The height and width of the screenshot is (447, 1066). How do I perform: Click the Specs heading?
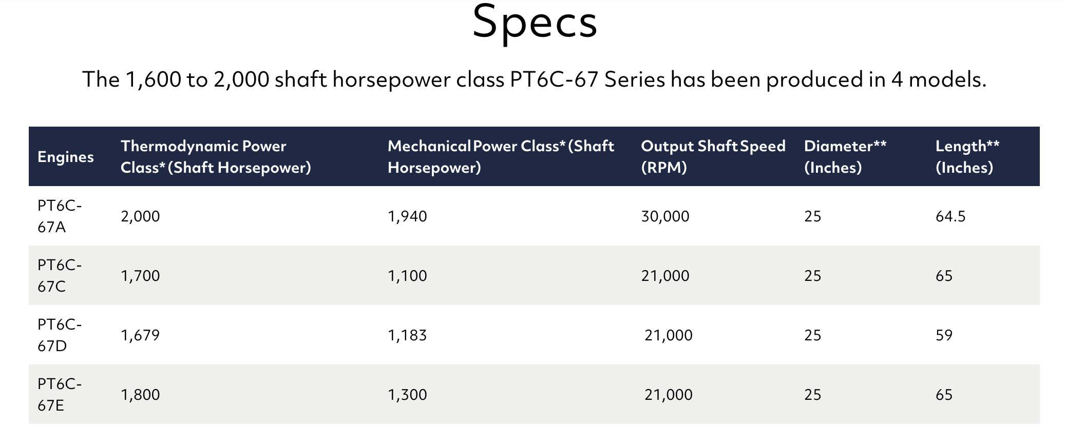coord(535,23)
